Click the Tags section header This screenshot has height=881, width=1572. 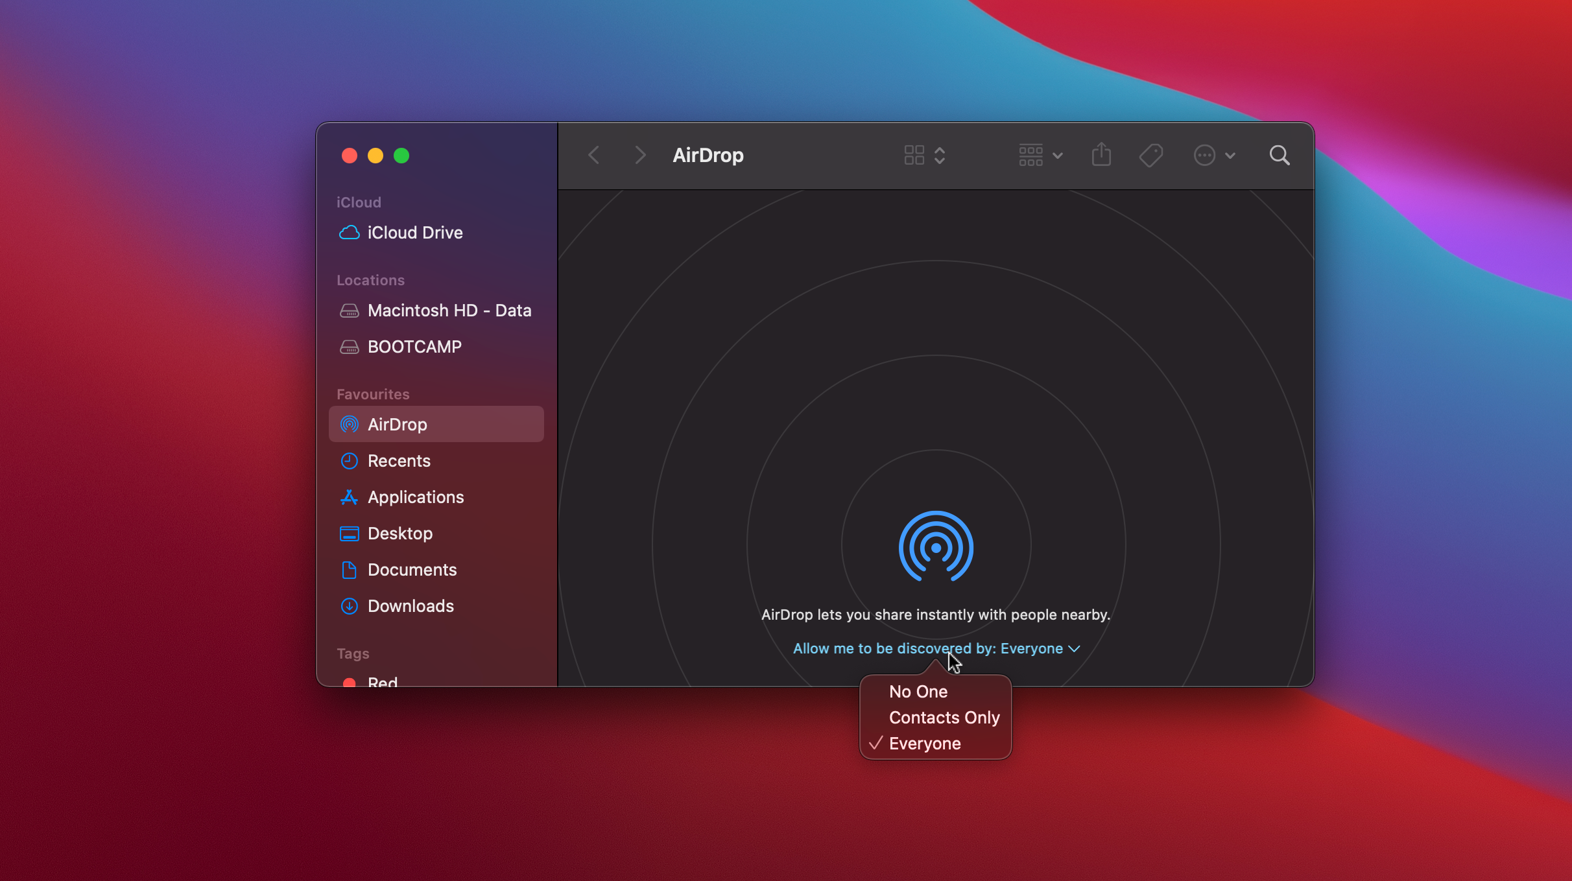353,653
